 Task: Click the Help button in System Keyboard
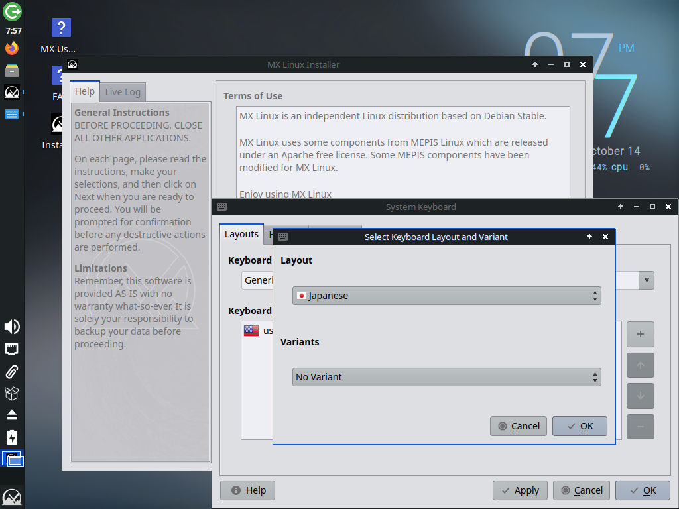pos(248,490)
